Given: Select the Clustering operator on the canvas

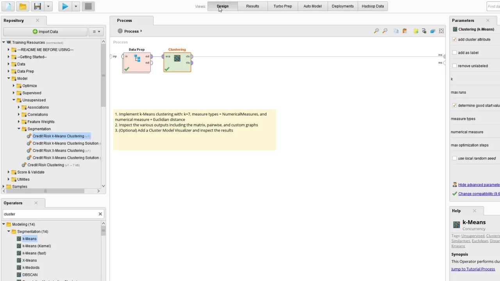Looking at the screenshot, I should click(177, 62).
